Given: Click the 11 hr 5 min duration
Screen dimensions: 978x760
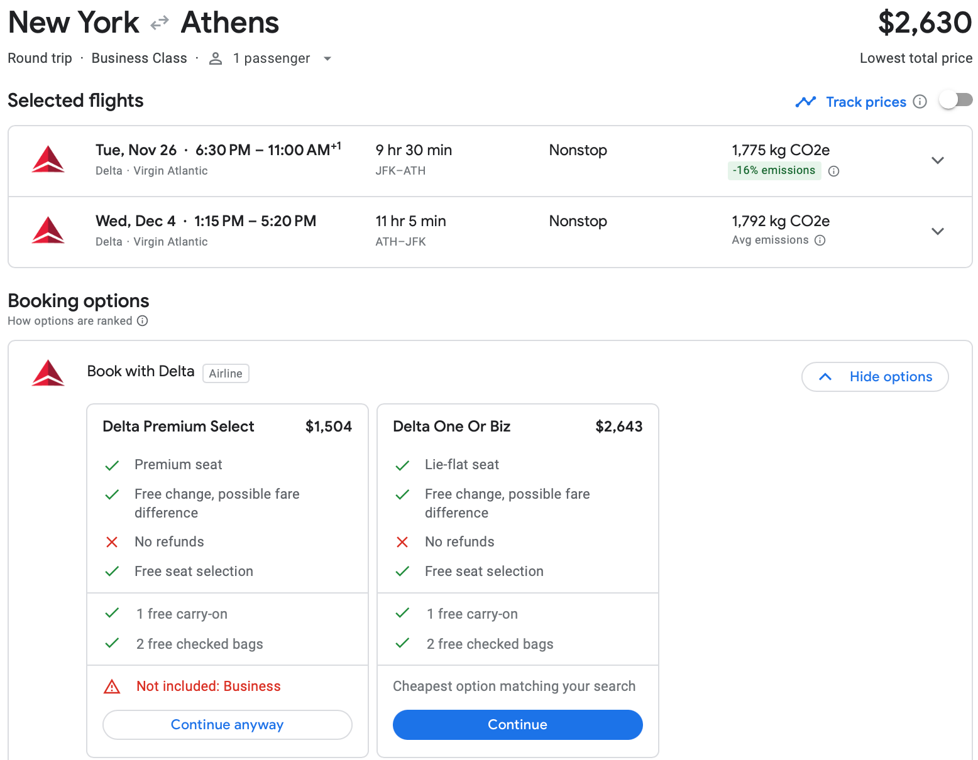Looking at the screenshot, I should pos(410,221).
